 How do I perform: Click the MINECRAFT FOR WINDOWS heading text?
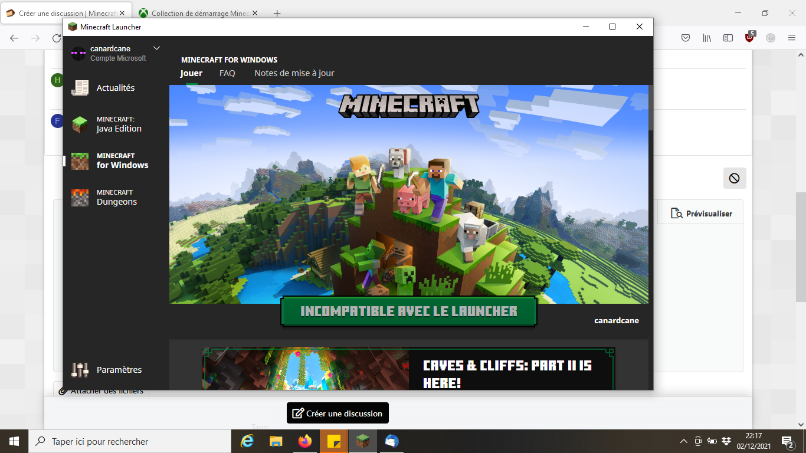point(229,60)
